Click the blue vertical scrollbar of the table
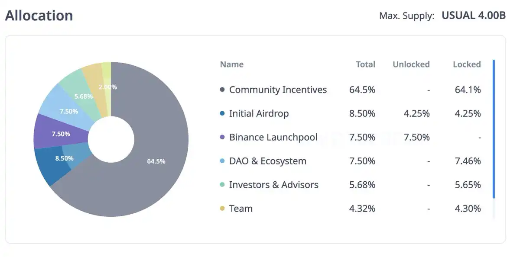 (494, 129)
